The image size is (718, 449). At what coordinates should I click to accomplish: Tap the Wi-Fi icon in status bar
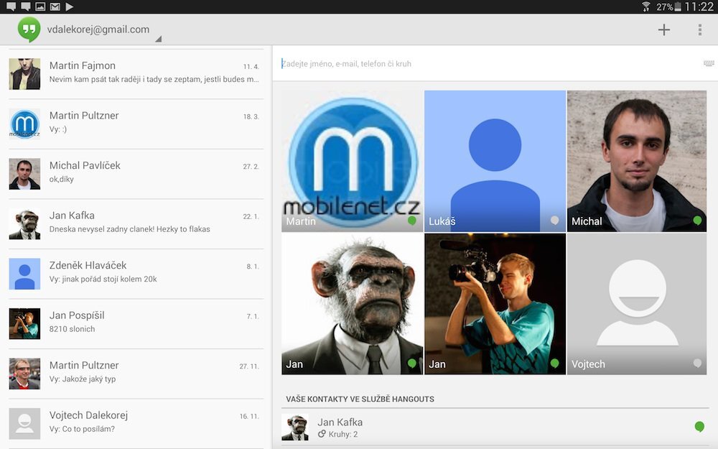(x=646, y=6)
